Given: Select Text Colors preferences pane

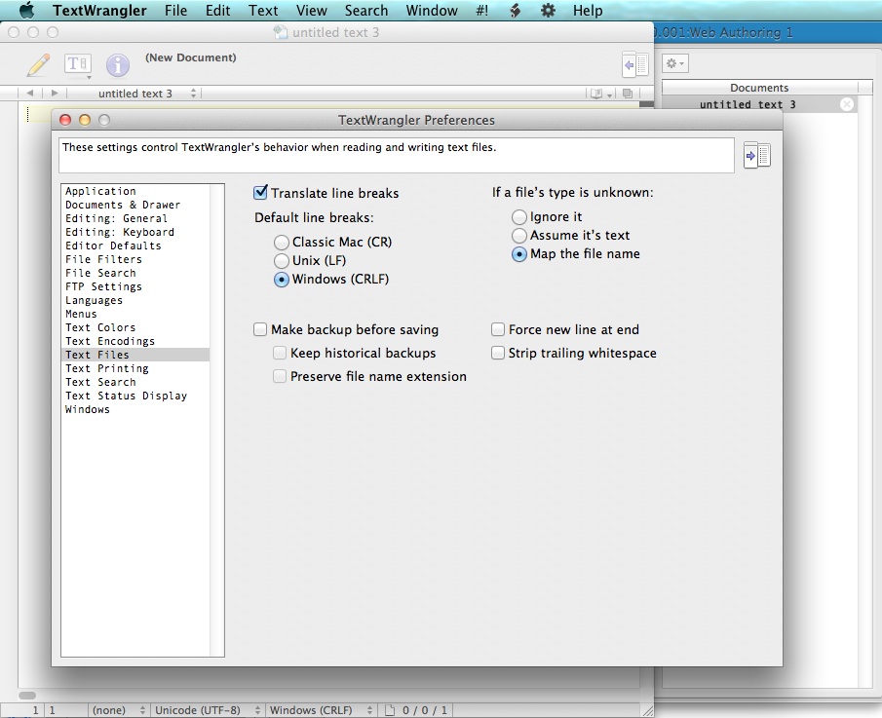Looking at the screenshot, I should 135,327.
